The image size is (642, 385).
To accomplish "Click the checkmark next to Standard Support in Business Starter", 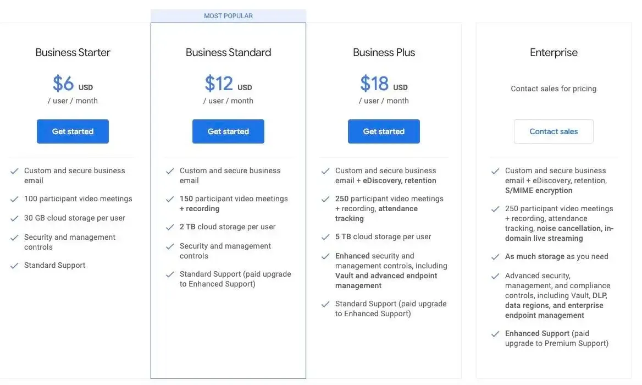I will [x=14, y=265].
